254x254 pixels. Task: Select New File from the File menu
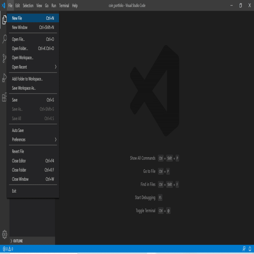point(33,18)
